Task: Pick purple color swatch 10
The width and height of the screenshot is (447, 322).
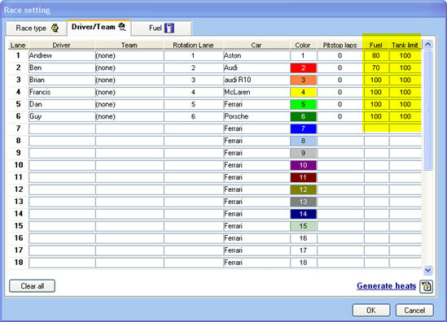Action: tap(304, 165)
